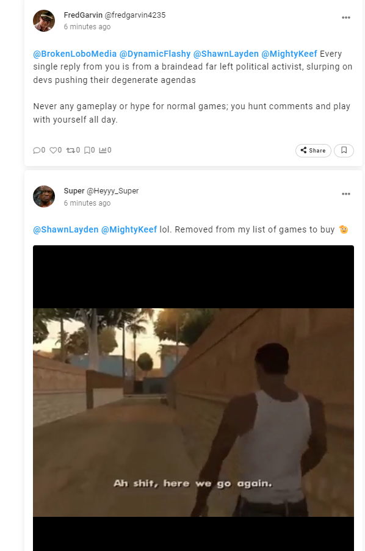
Task: Open the three-dot menu on FredGarvin's post
Action: pos(346,18)
